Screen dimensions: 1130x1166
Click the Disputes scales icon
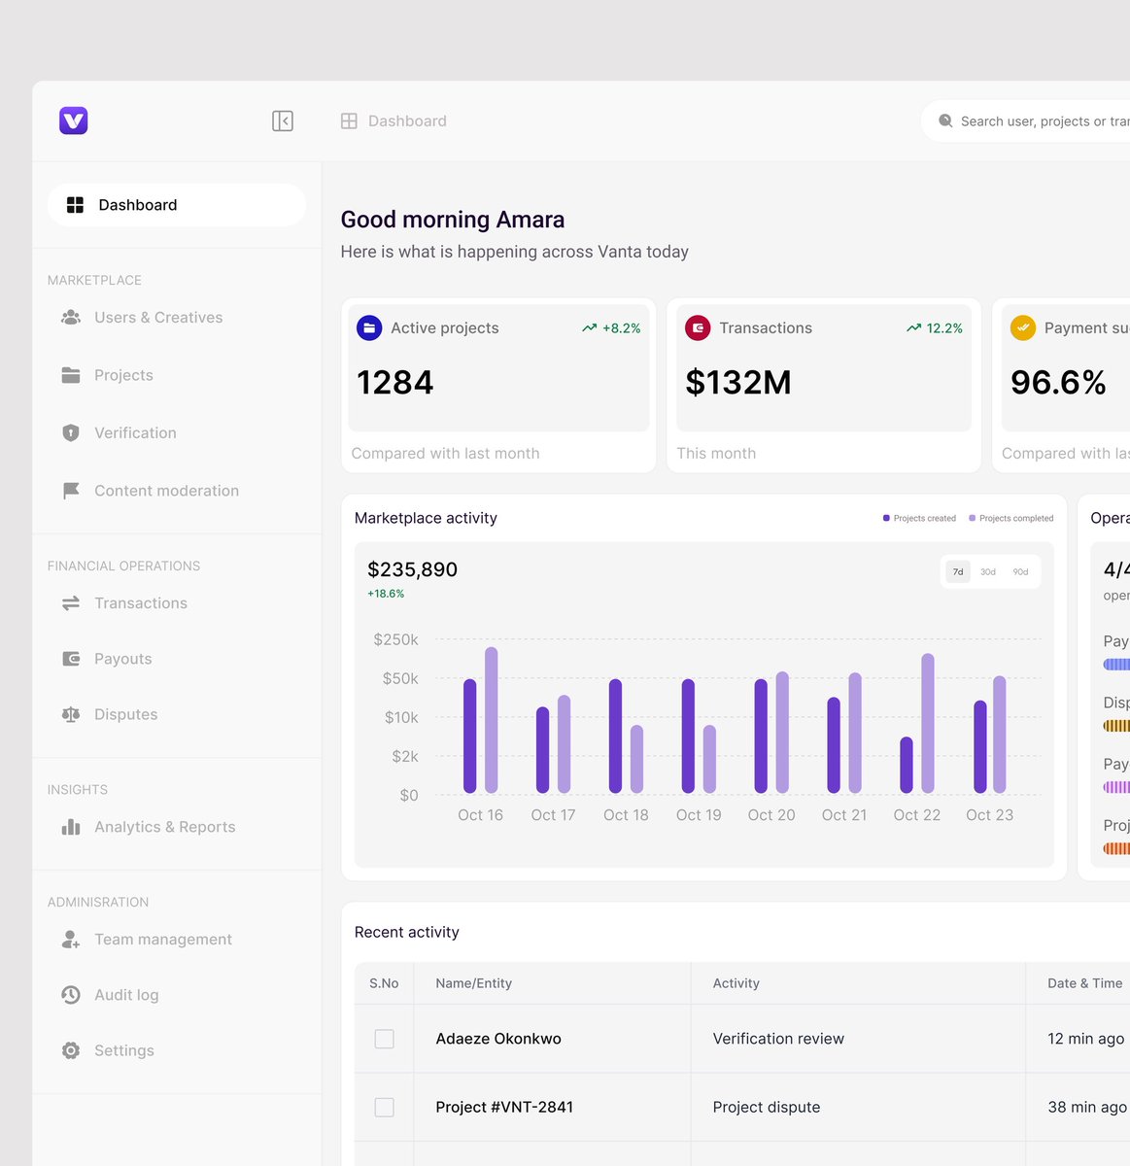(x=71, y=714)
